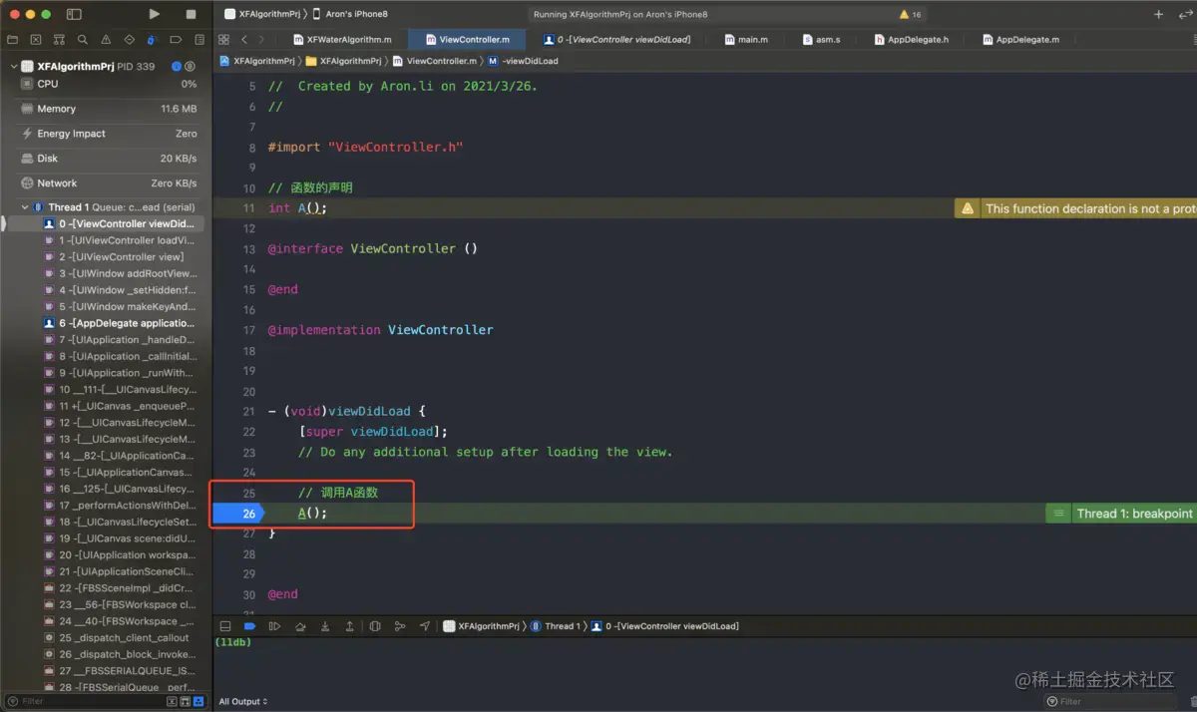This screenshot has width=1197, height=712.
Task: Collapse the Thread 1 disclosure triangle
Action: point(25,207)
